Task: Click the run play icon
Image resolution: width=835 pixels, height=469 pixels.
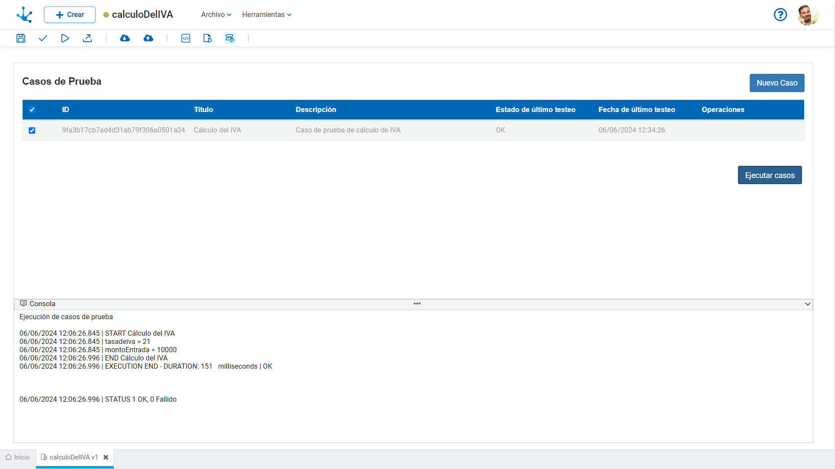Action: point(65,38)
